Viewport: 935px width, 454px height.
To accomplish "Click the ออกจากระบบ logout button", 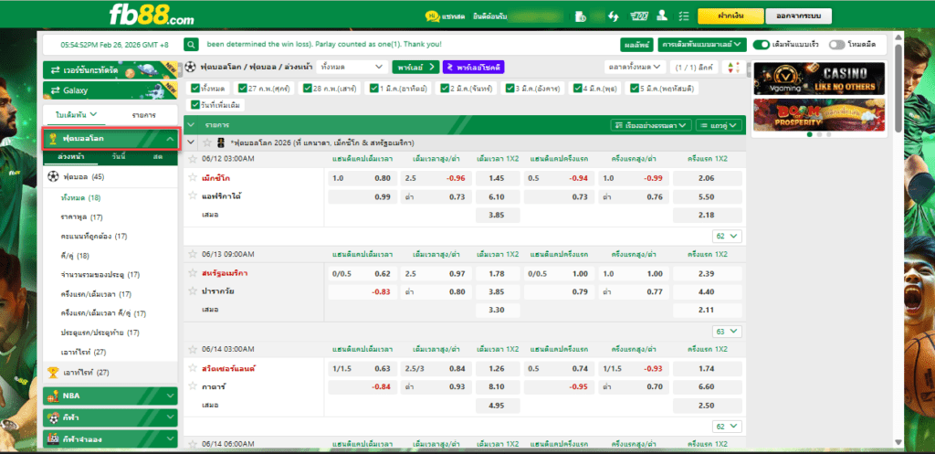I will tap(798, 16).
